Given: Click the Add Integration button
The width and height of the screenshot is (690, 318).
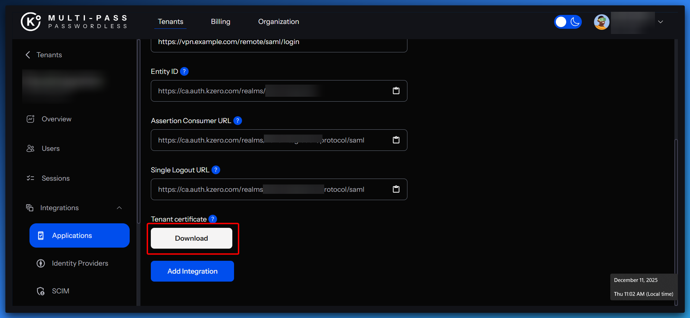Looking at the screenshot, I should point(192,271).
